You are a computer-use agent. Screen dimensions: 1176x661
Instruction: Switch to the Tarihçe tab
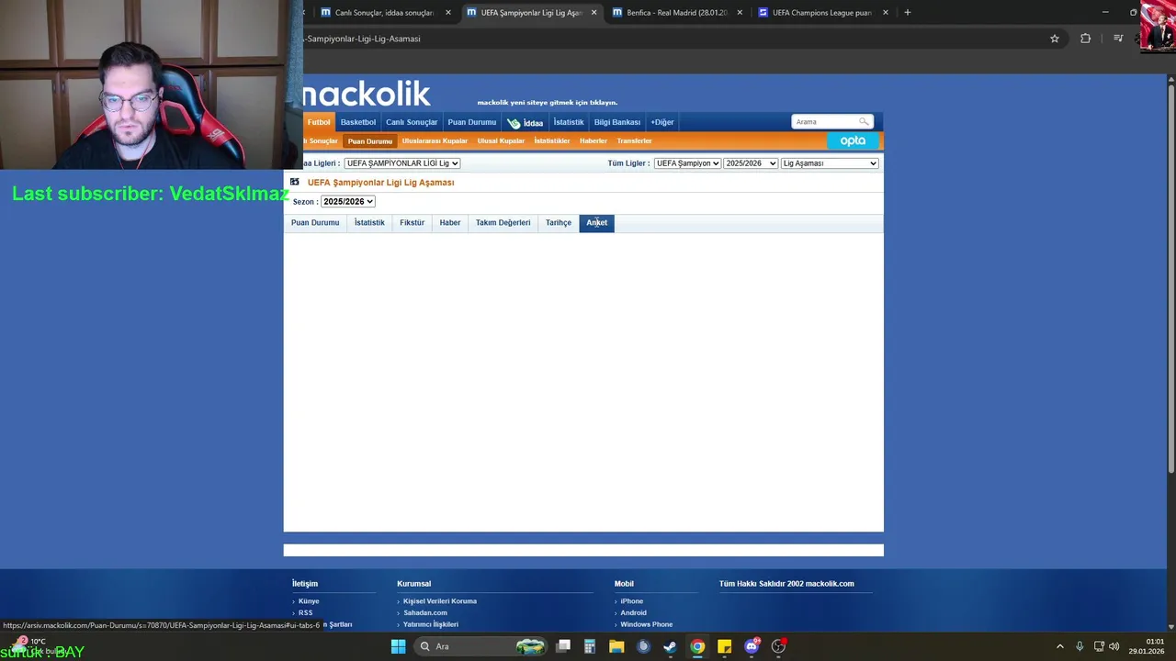(x=559, y=223)
